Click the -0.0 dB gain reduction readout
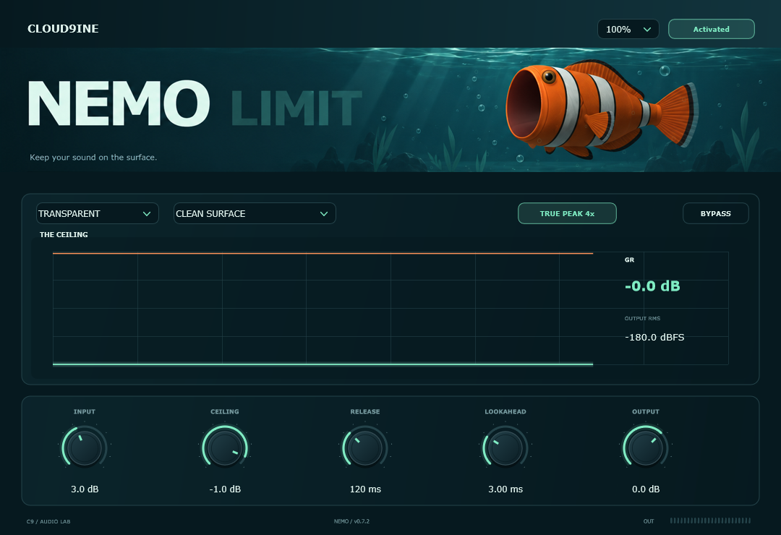Image resolution: width=781 pixels, height=535 pixels. 652,286
